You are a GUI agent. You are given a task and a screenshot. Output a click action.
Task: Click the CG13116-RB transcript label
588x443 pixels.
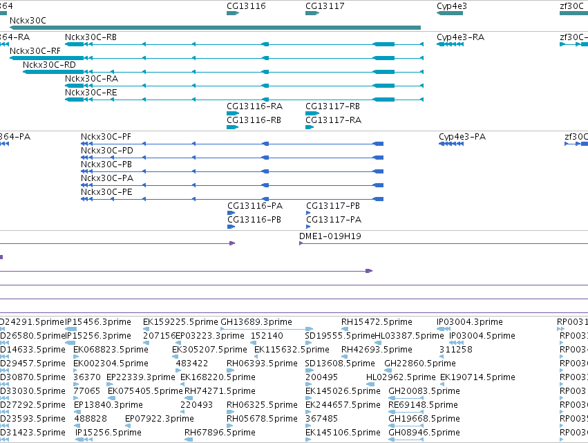point(254,120)
